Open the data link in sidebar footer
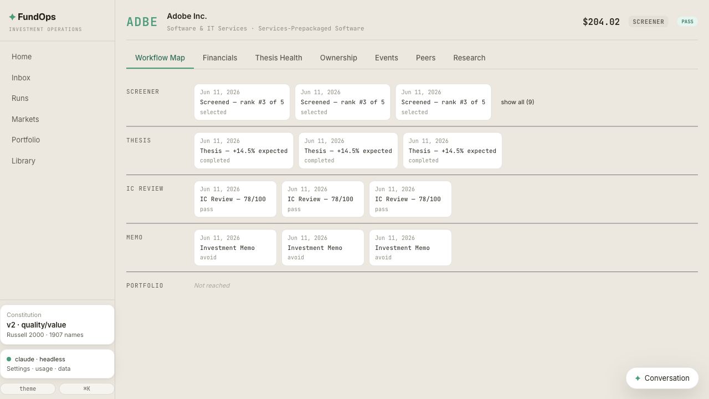Screen dimensions: 709x399 coord(64,369)
